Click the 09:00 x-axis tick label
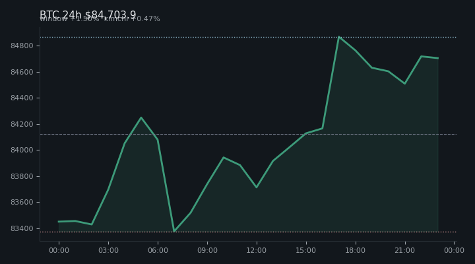 (207, 250)
